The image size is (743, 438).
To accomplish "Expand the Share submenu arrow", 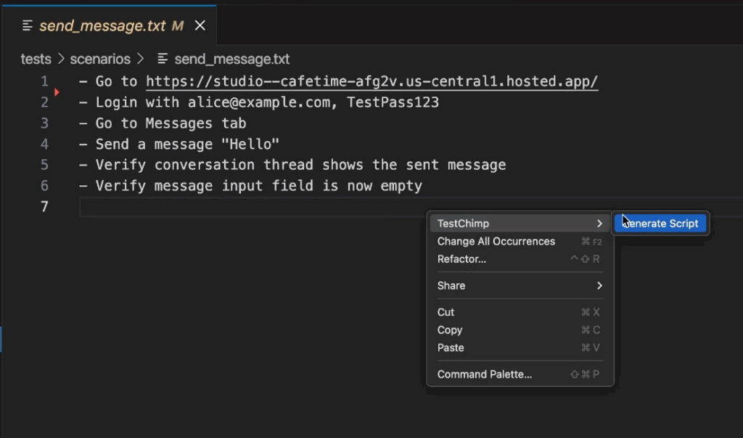I will click(x=599, y=285).
